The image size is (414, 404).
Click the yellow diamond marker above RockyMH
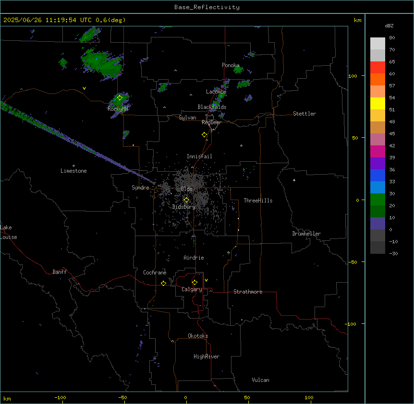tap(120, 97)
